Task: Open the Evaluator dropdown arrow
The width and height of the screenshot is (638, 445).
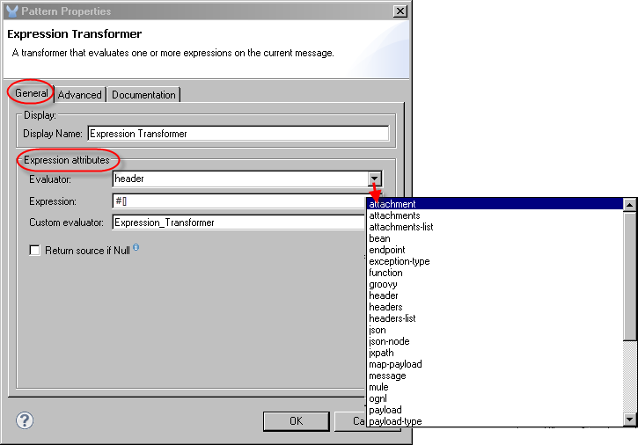Action: point(375,179)
